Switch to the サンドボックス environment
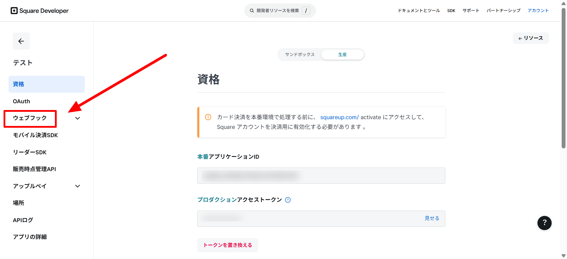This screenshot has height=259, width=567. coord(300,55)
